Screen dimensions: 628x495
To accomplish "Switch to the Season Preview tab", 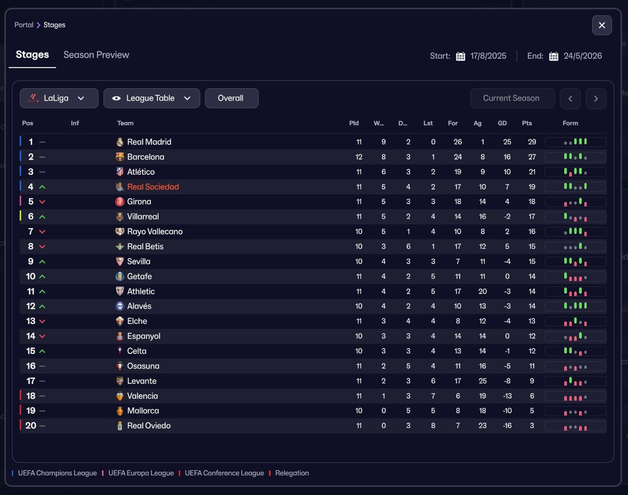I will (96, 55).
